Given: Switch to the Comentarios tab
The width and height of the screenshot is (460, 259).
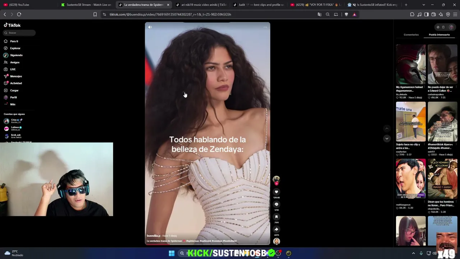Looking at the screenshot, I should pos(411,35).
